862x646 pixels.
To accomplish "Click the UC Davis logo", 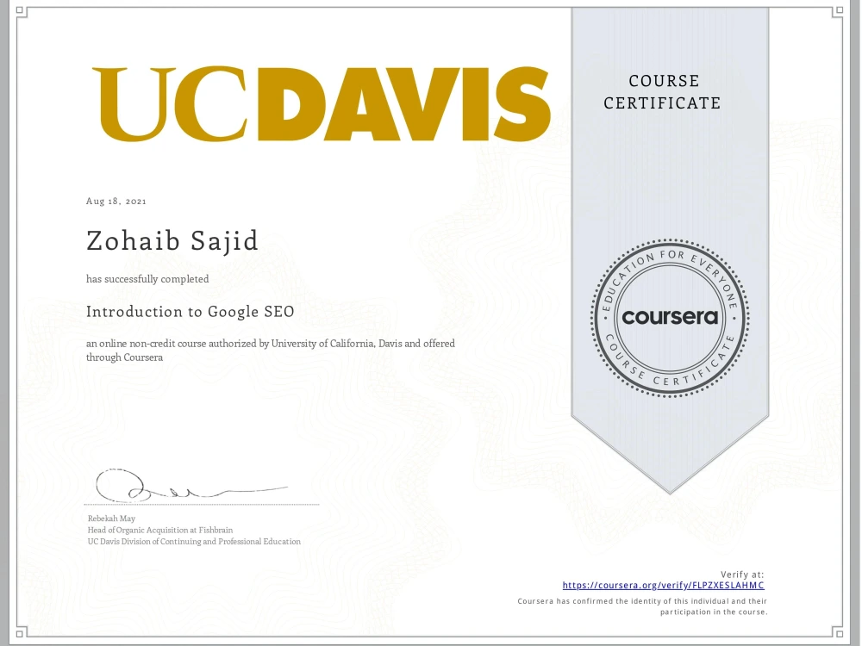I will pyautogui.click(x=321, y=103).
